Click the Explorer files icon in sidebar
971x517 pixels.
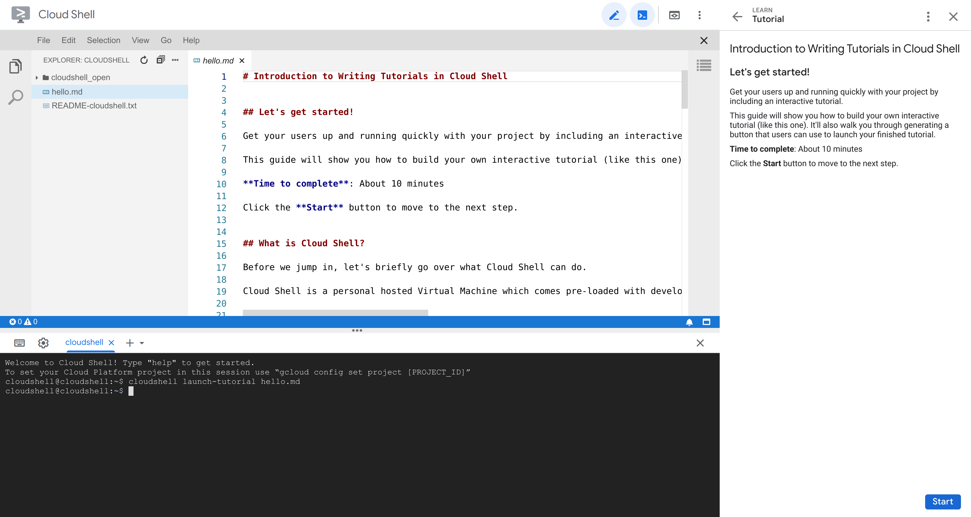tap(15, 66)
